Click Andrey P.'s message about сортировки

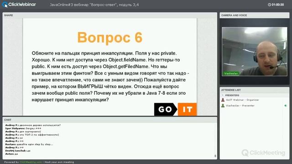coord(23,132)
